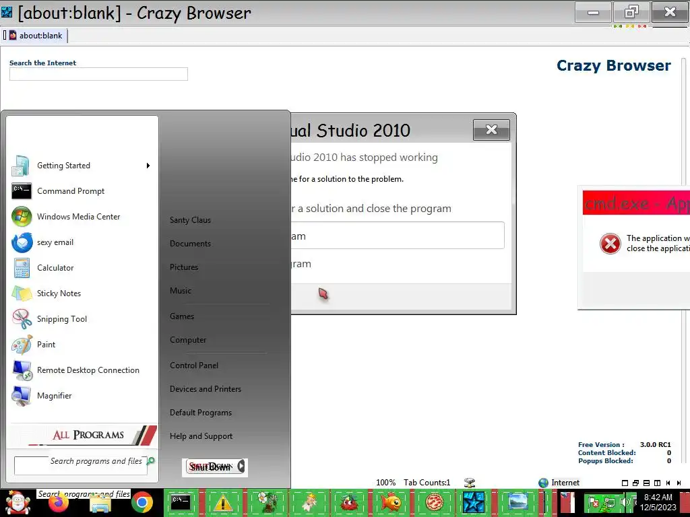Image resolution: width=690 pixels, height=517 pixels.
Task: Expand the Shut Down options arrow
Action: (x=241, y=466)
